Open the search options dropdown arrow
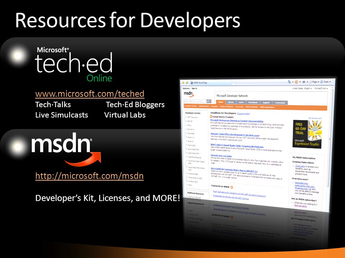The width and height of the screenshot is (345, 258). pyautogui.click(x=211, y=101)
